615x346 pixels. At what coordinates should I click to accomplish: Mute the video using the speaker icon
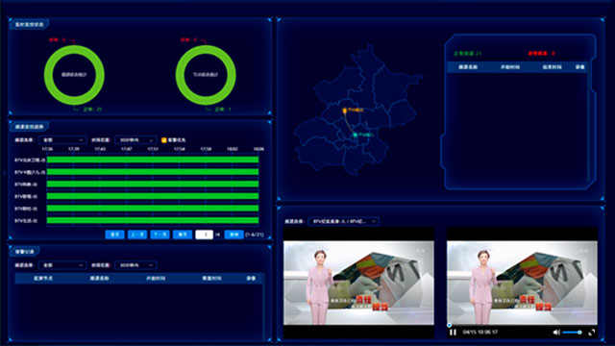click(x=556, y=333)
